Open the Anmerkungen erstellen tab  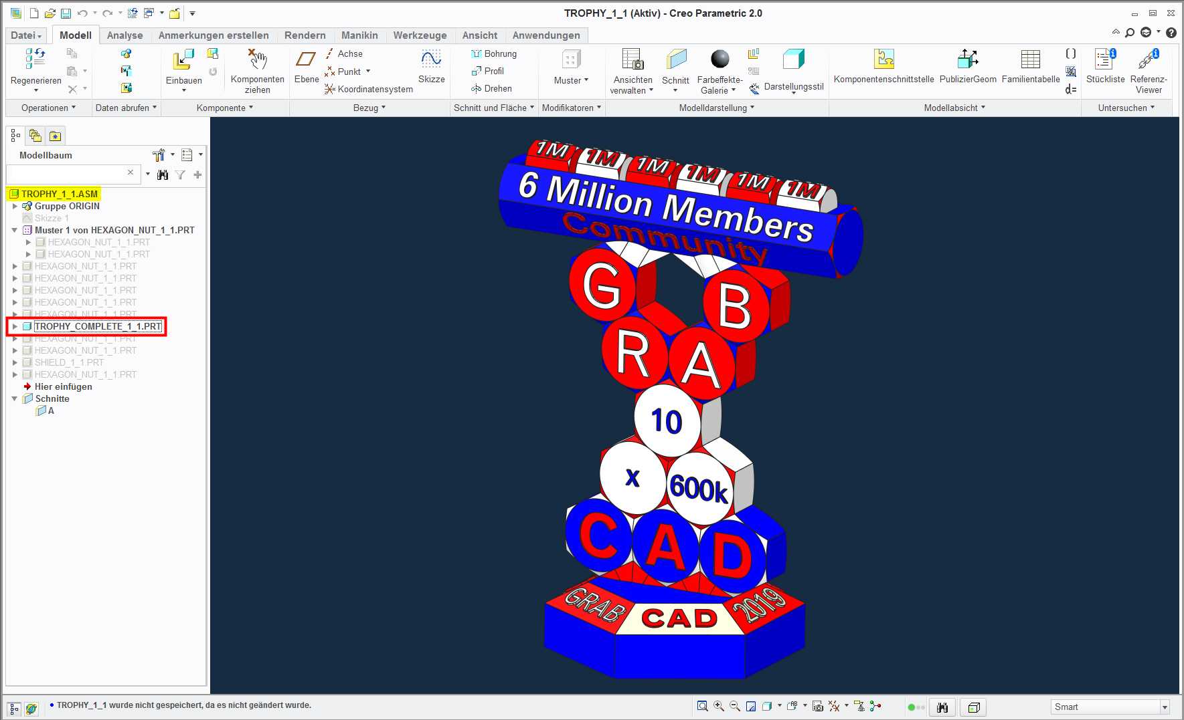click(214, 35)
